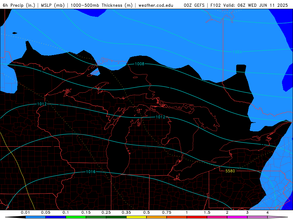293x219 pixels.
Task: Click the 0.05 legend value
Action: tap(45, 212)
